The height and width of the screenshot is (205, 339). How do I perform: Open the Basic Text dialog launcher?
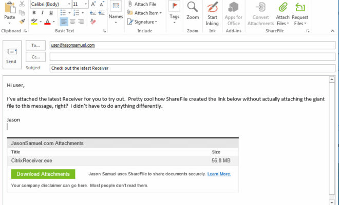(x=104, y=31)
